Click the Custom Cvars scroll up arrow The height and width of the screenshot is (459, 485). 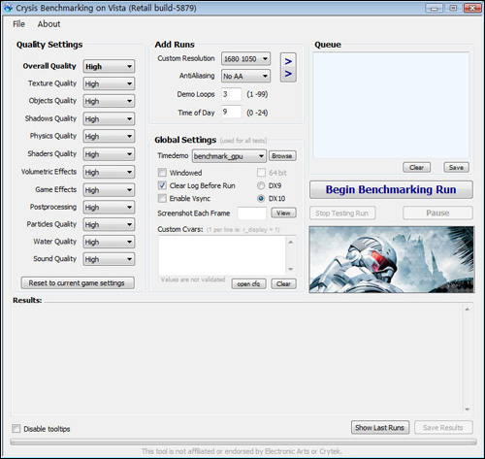coord(290,242)
